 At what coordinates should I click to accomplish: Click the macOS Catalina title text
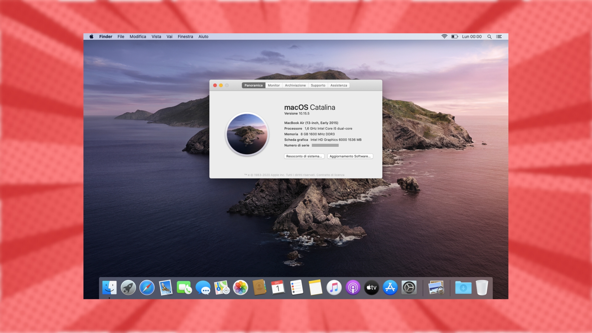310,107
